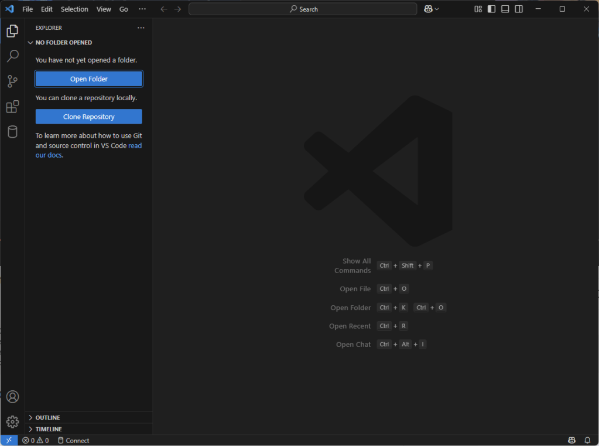Open the Manage gear icon
The image size is (599, 446).
click(x=12, y=422)
